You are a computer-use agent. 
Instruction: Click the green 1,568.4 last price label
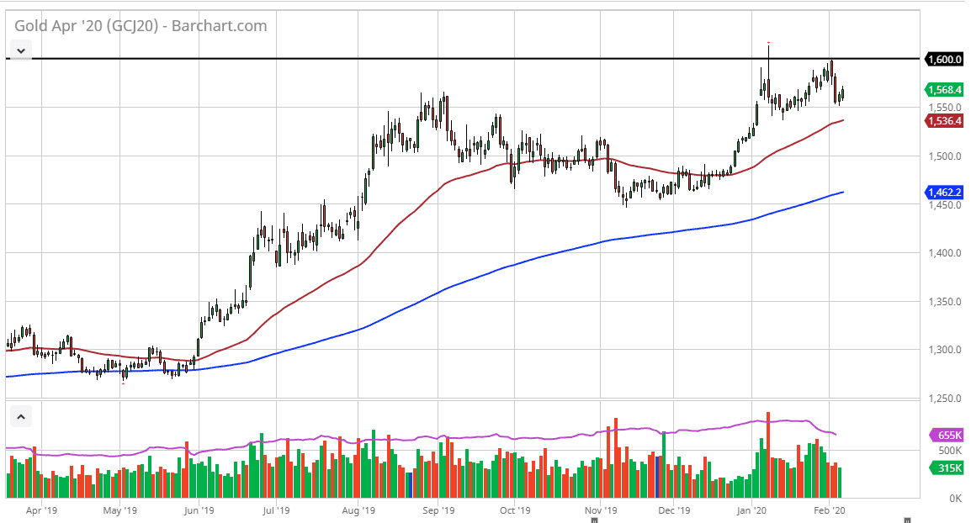pyautogui.click(x=946, y=89)
